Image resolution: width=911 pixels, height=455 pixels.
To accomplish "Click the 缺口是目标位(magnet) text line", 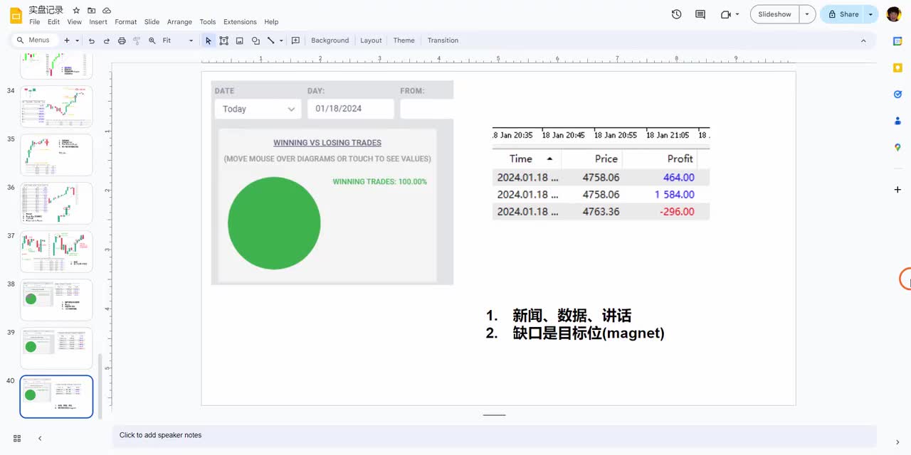I will (589, 333).
